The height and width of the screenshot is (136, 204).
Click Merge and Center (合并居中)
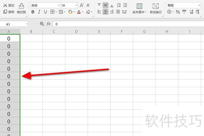[139, 8]
